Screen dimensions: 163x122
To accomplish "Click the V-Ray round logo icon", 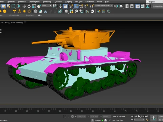I will pyautogui.click(x=92, y=11).
